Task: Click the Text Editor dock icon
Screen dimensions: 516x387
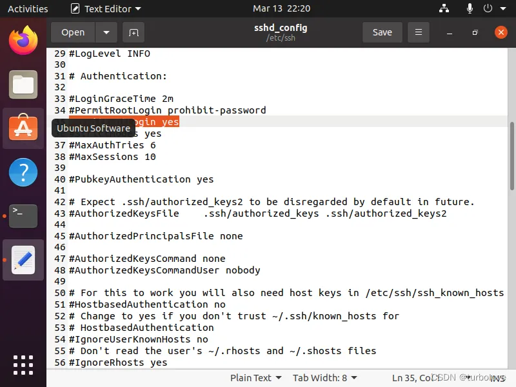Action: pos(23,260)
